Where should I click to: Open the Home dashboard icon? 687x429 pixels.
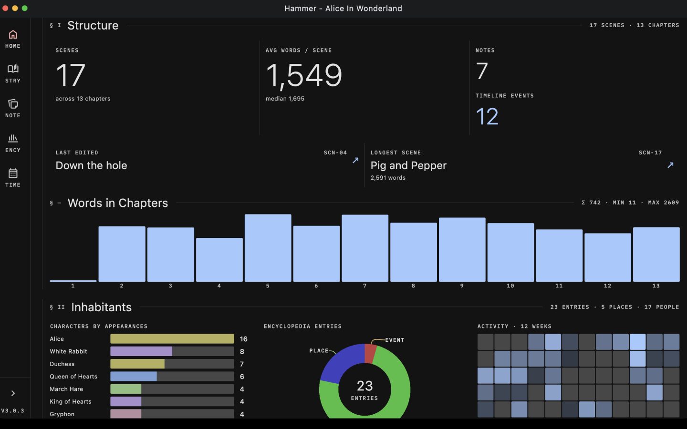coord(13,39)
